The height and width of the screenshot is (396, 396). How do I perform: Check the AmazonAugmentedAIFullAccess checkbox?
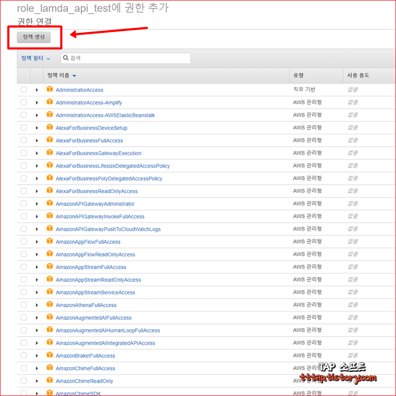24,317
